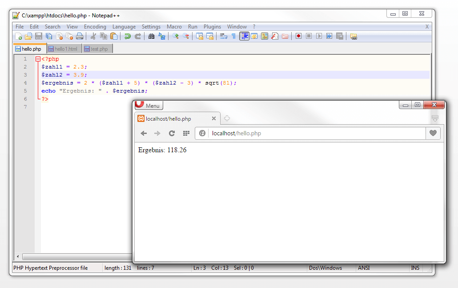Screen dimensions: 458x288
Task: Click the Save All icon
Action: pyautogui.click(x=49, y=36)
